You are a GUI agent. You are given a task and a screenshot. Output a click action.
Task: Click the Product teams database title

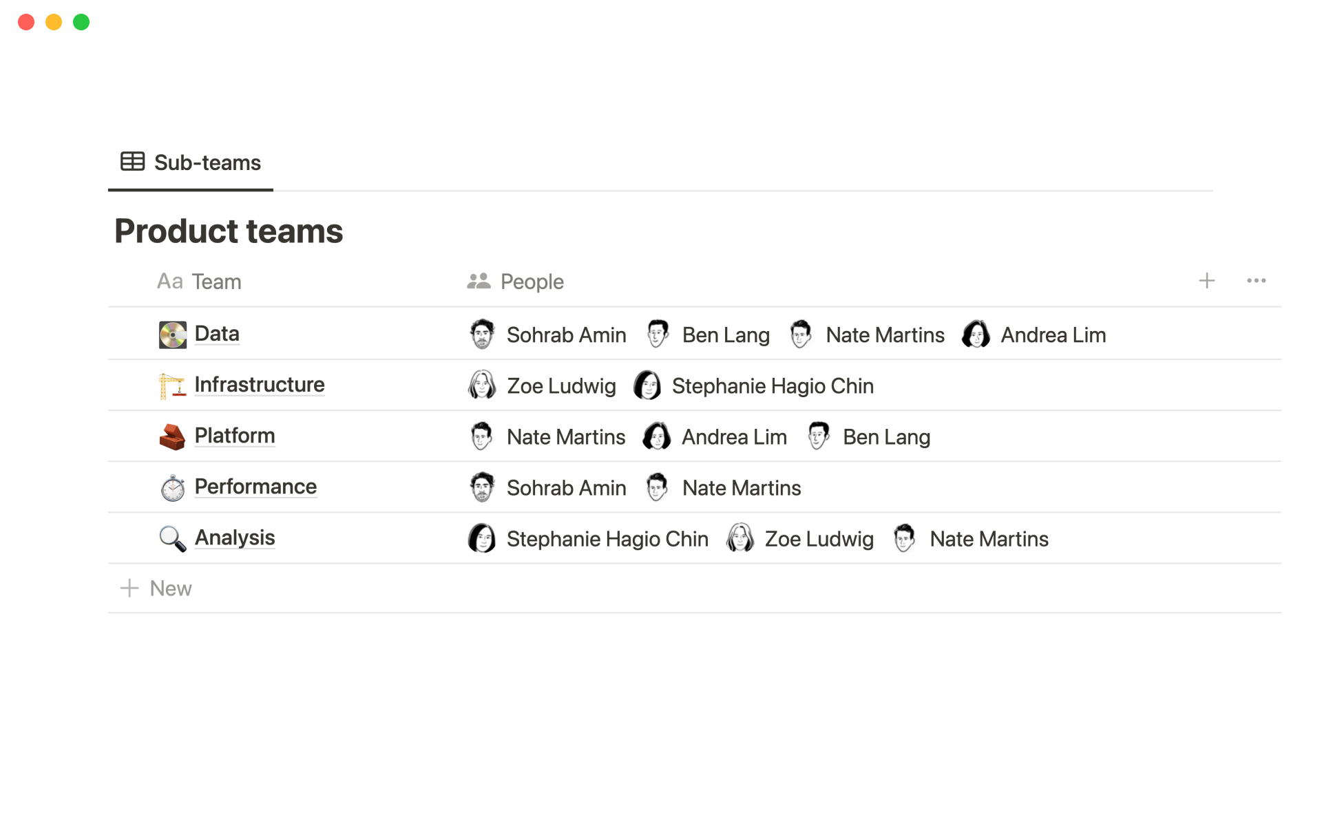point(229,231)
